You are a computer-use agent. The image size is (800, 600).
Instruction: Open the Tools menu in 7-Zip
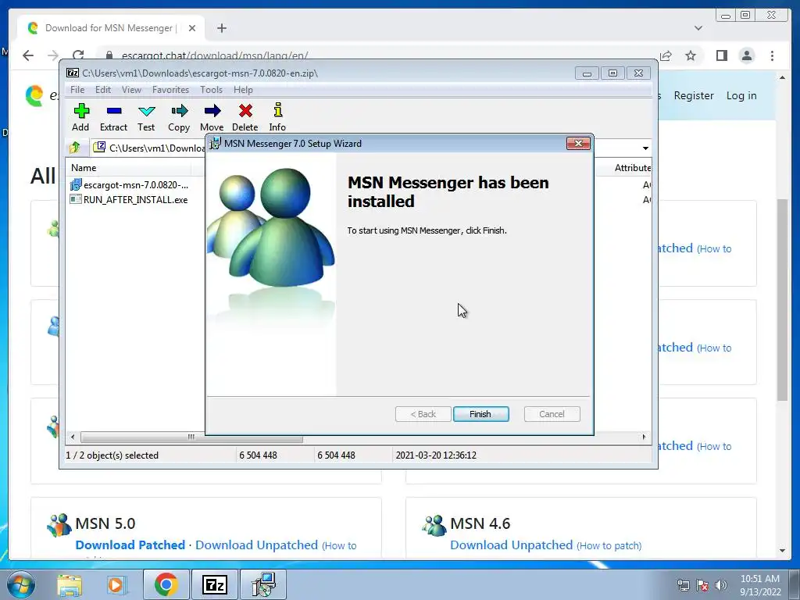211,90
